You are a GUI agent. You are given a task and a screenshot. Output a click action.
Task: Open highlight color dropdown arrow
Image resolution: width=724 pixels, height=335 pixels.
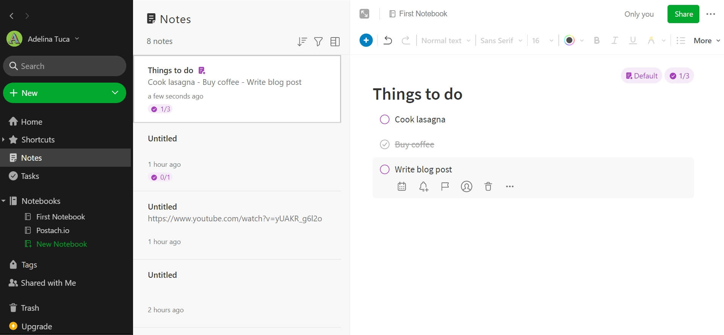click(664, 41)
